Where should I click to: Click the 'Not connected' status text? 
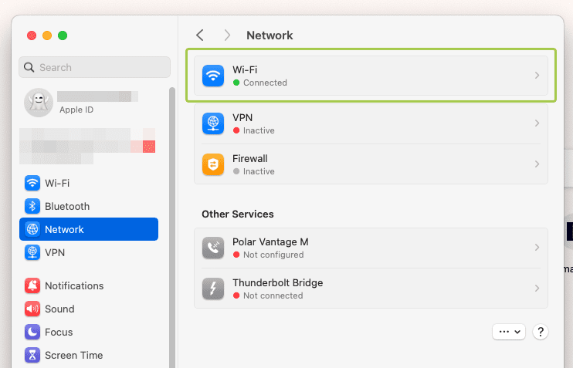click(x=273, y=295)
